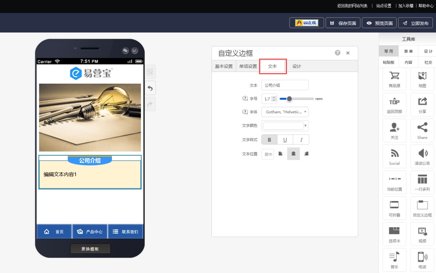Add the Social RSS widget

tap(394, 156)
